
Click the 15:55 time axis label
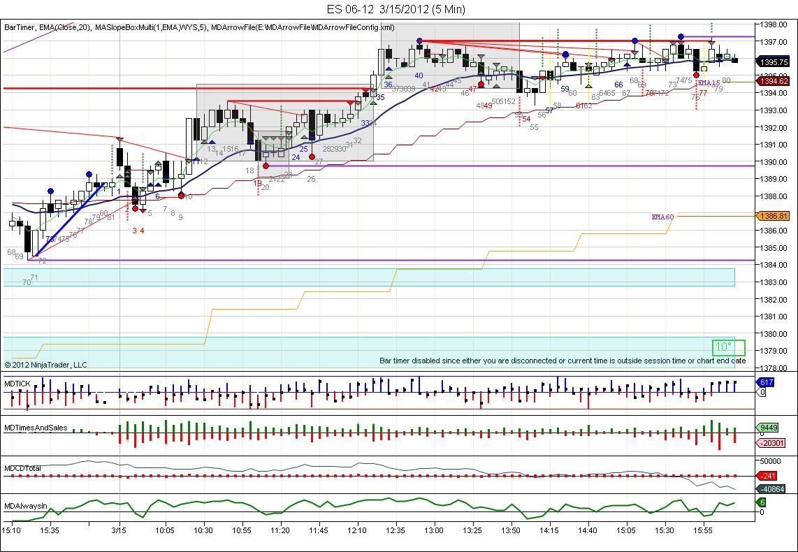[703, 530]
